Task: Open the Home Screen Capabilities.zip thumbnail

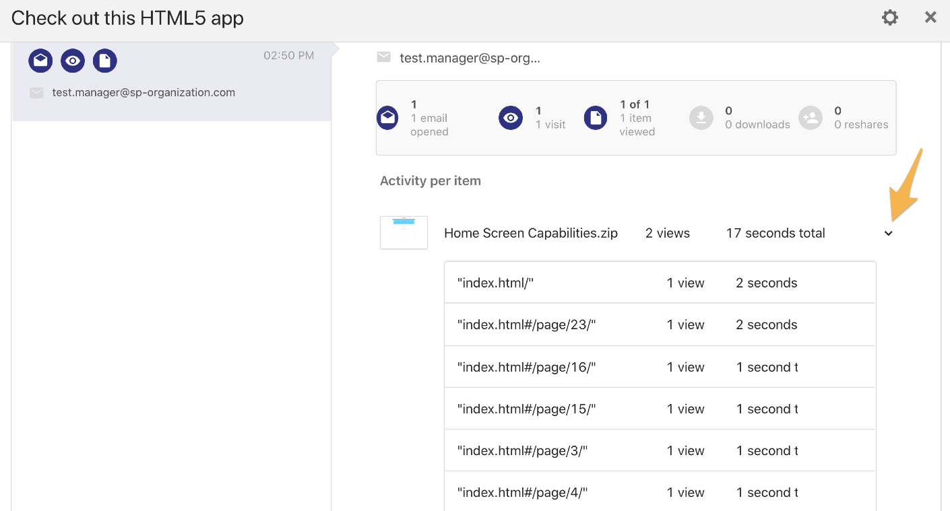Action: pyautogui.click(x=404, y=232)
